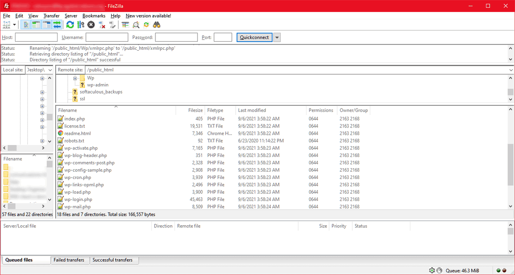Screen dimensions: 515x275
Task: Open the Quickconnect history dropdown arrow
Action: [277, 37]
